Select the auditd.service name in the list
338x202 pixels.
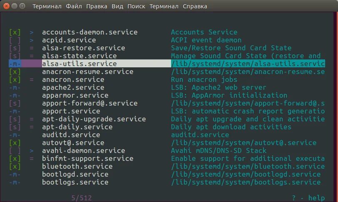[x=71, y=135]
